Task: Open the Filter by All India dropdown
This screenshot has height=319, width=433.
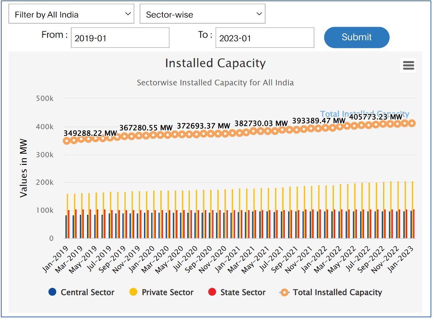Action: pos(71,15)
